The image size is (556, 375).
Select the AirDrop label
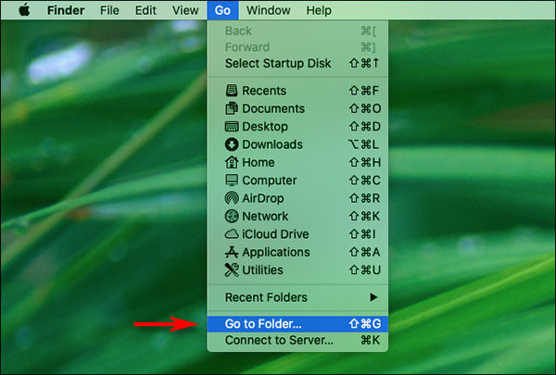click(263, 198)
